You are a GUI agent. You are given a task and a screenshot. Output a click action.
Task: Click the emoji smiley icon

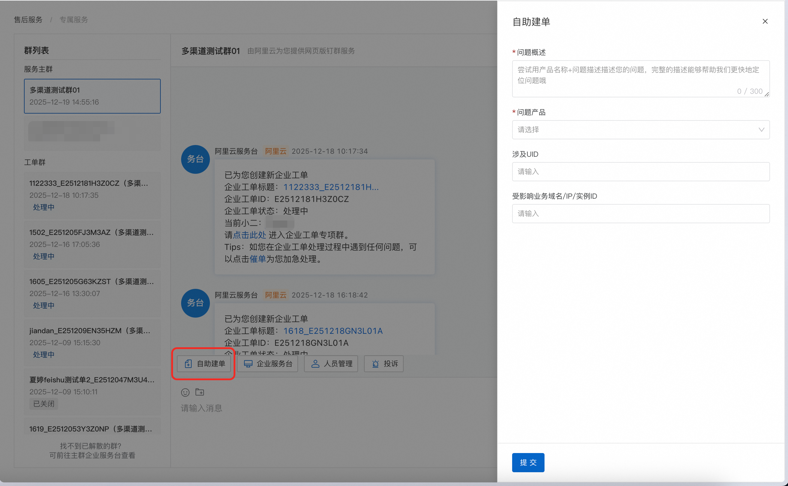(x=185, y=392)
